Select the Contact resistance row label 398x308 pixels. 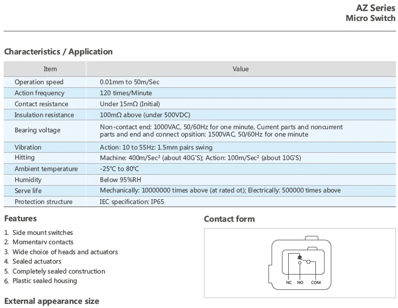tap(41, 104)
